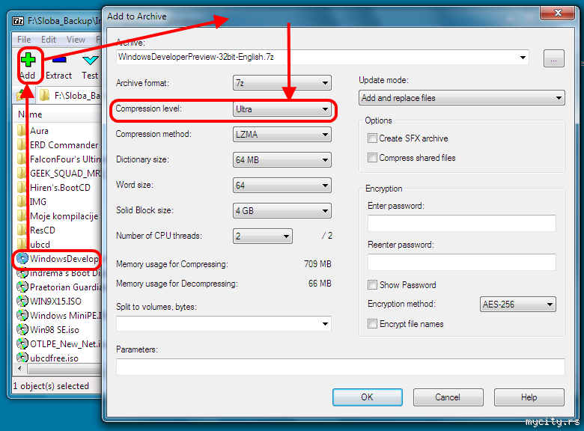Toggle the Show Password checkbox
This screenshot has width=584, height=431.
tap(372, 285)
